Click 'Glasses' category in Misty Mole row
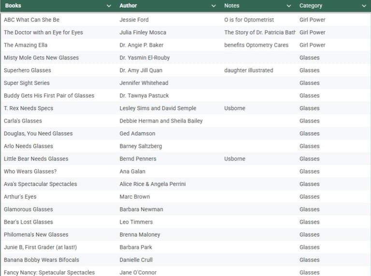The height and width of the screenshot is (276, 371). (x=309, y=58)
